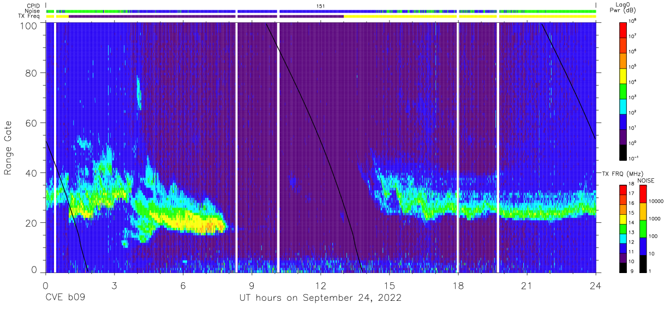Screen dimensions: 670x309
Task: Click the 6 hour tick on the UT axis
Action: pyautogui.click(x=183, y=286)
